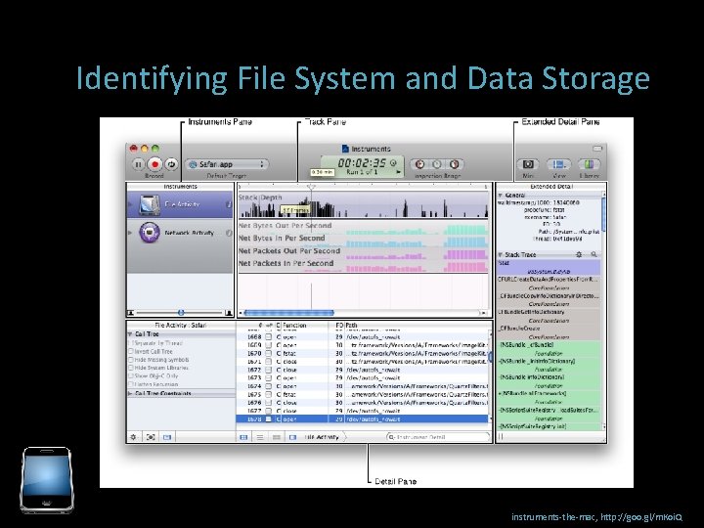Collapse the General section in Extended Detail
The height and width of the screenshot is (528, 704).
coord(501,196)
